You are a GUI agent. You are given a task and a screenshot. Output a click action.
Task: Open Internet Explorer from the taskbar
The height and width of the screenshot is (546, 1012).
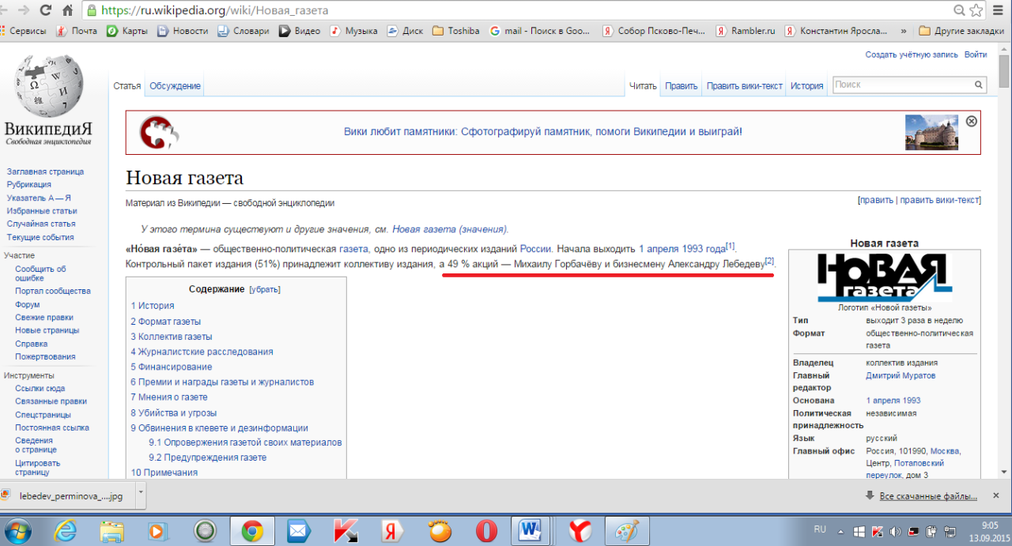coord(65,530)
